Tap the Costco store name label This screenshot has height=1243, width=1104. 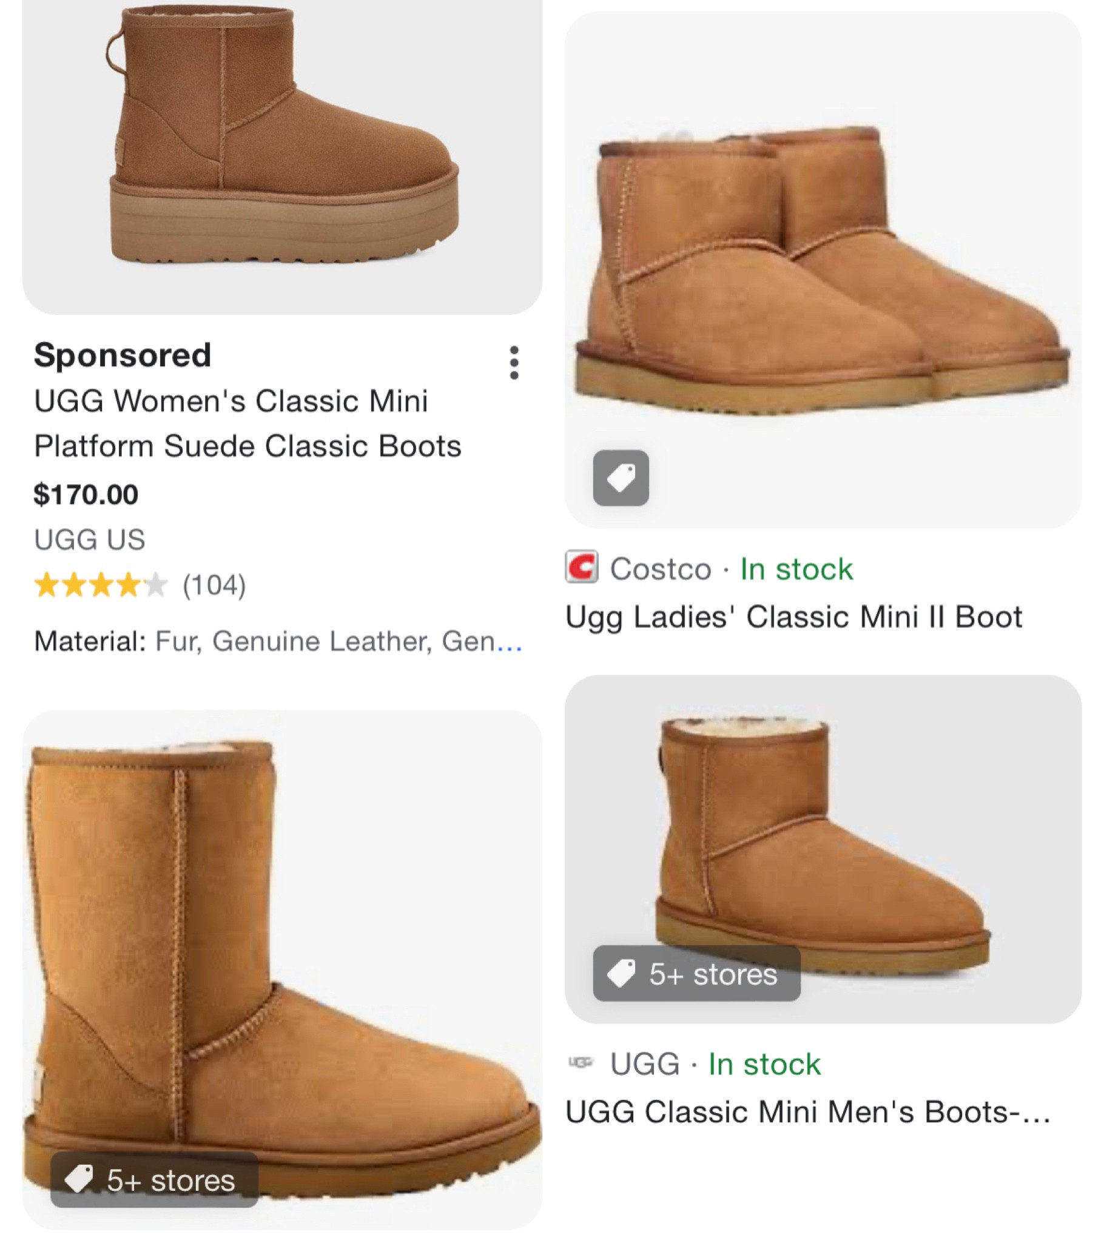[660, 569]
